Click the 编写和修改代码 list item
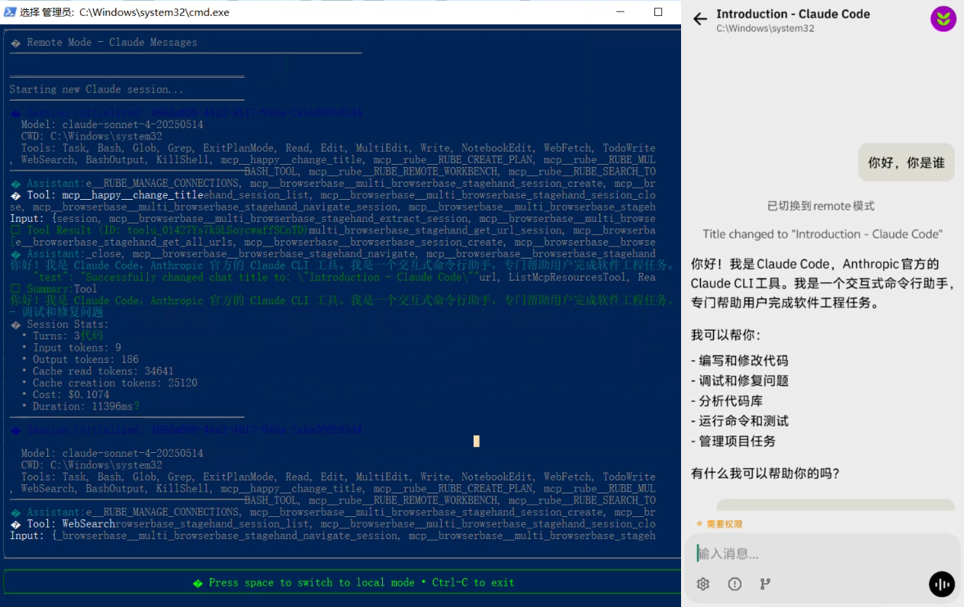 (740, 361)
